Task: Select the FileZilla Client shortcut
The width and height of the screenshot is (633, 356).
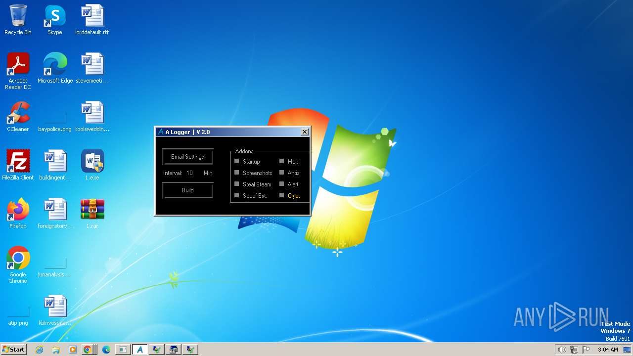Action: pyautogui.click(x=18, y=166)
